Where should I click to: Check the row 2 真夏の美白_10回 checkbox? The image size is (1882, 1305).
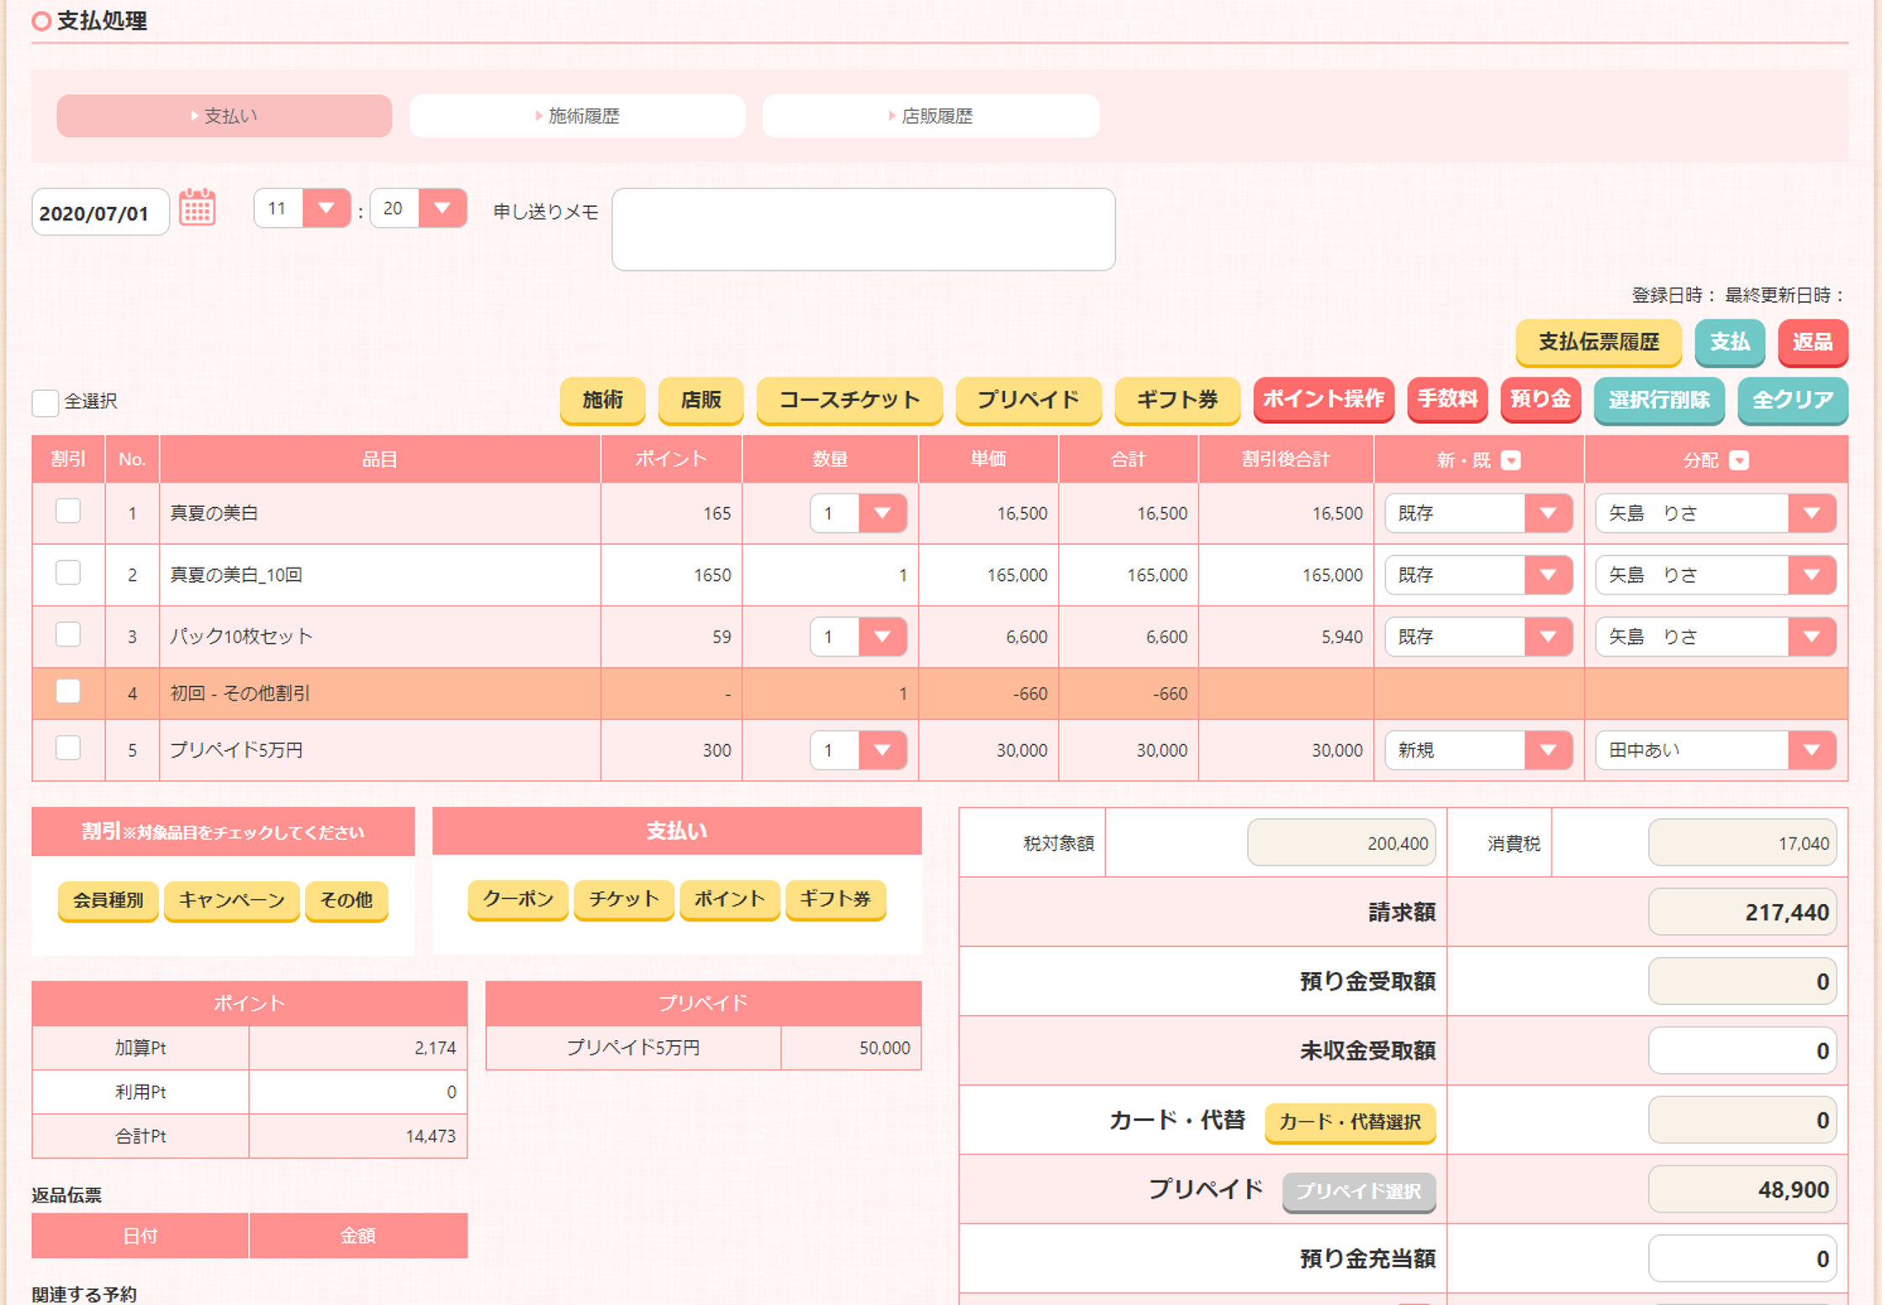68,573
